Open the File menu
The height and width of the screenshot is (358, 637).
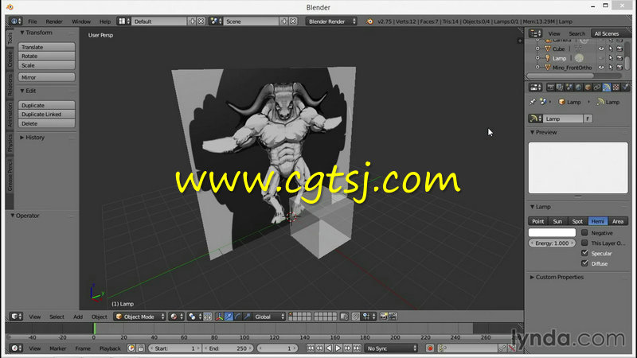(x=33, y=21)
